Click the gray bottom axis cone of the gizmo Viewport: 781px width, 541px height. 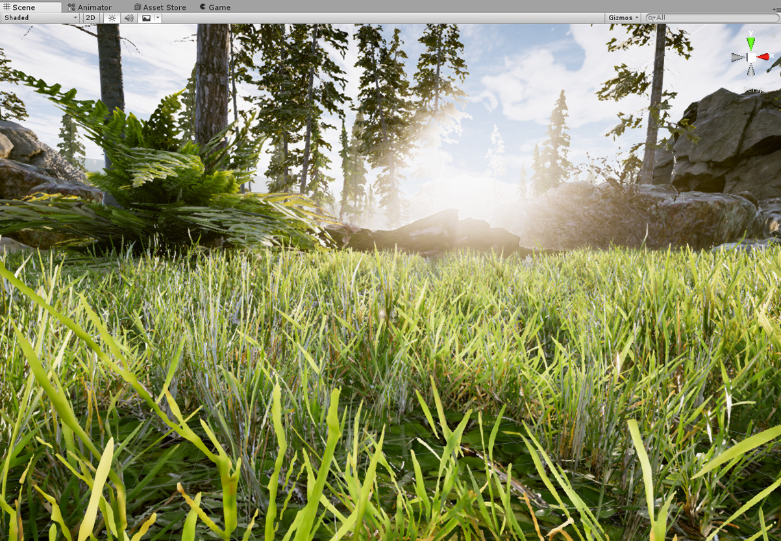tap(750, 70)
